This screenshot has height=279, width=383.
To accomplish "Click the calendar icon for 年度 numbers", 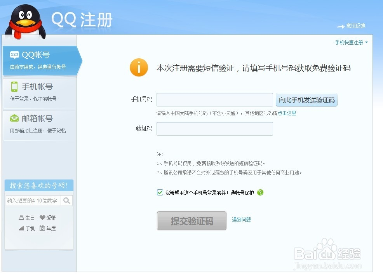I will coord(43,228).
